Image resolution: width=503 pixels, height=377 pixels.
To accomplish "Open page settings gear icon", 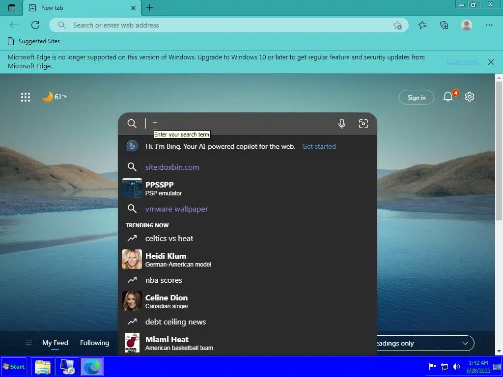I will [x=469, y=97].
